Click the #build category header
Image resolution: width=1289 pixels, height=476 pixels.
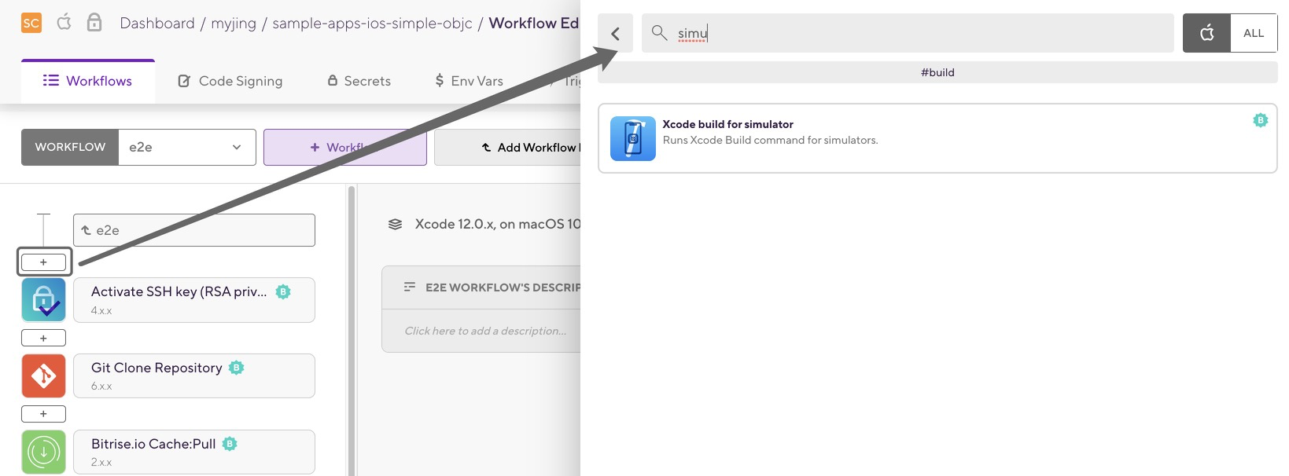click(x=937, y=72)
